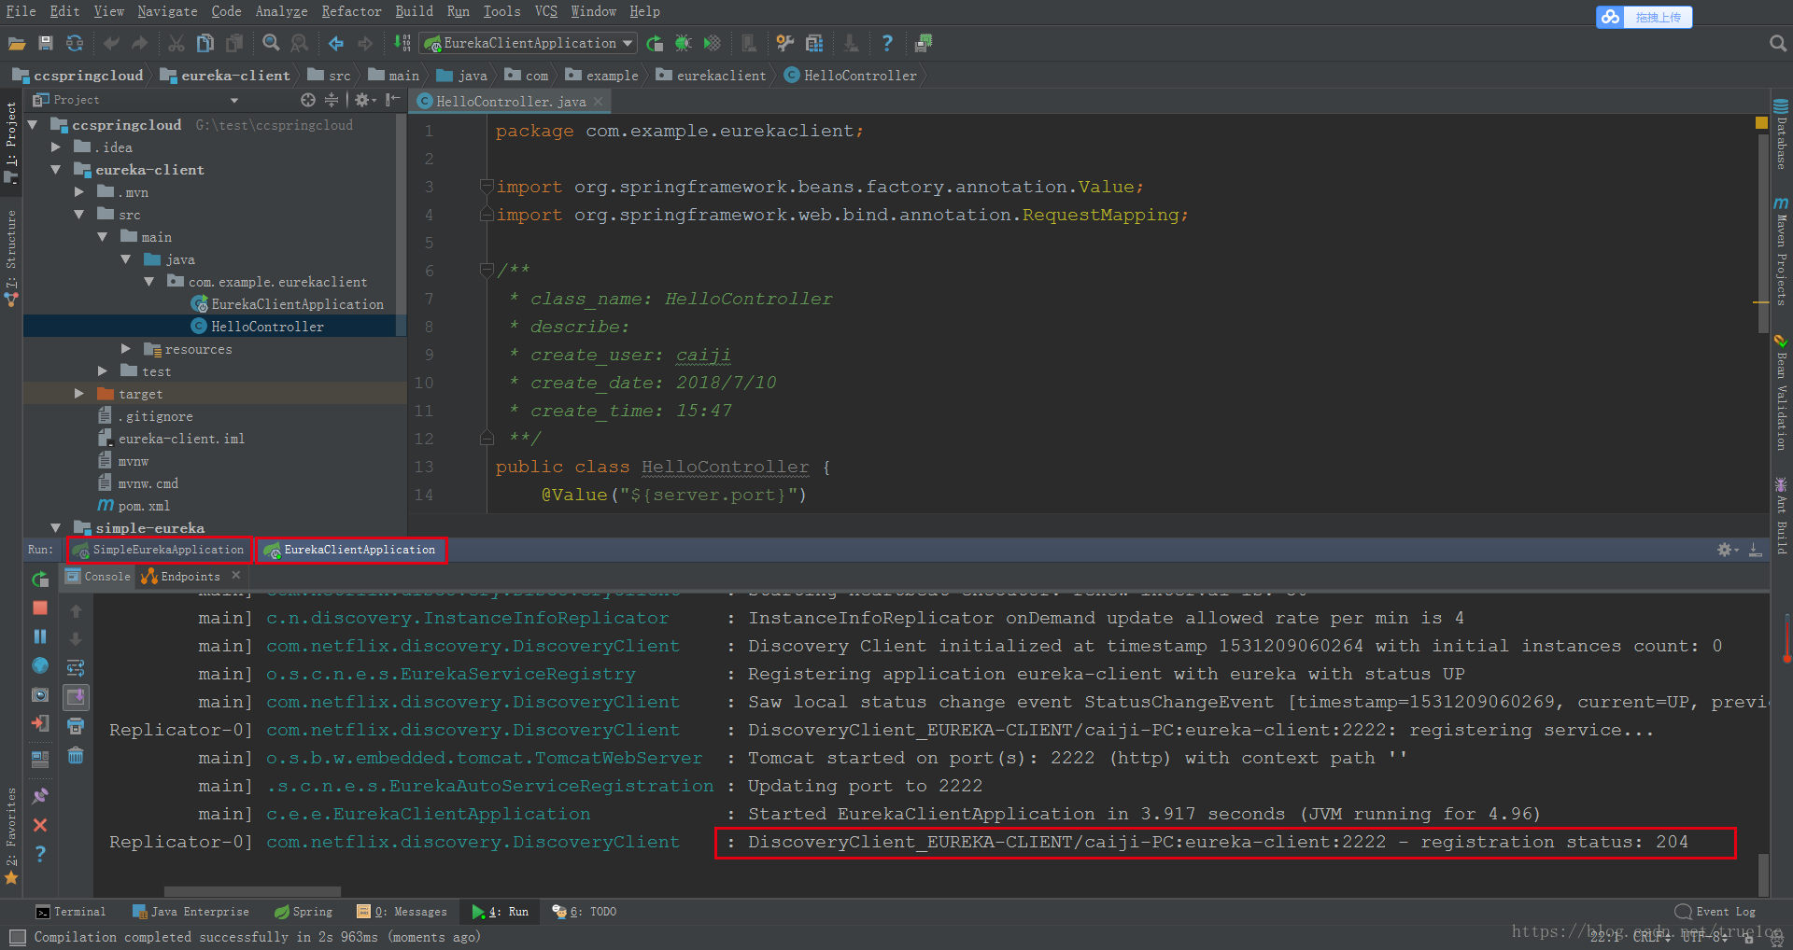Toggle Pin Tab in Run panel
Screen dimensions: 1793x950
point(40,796)
